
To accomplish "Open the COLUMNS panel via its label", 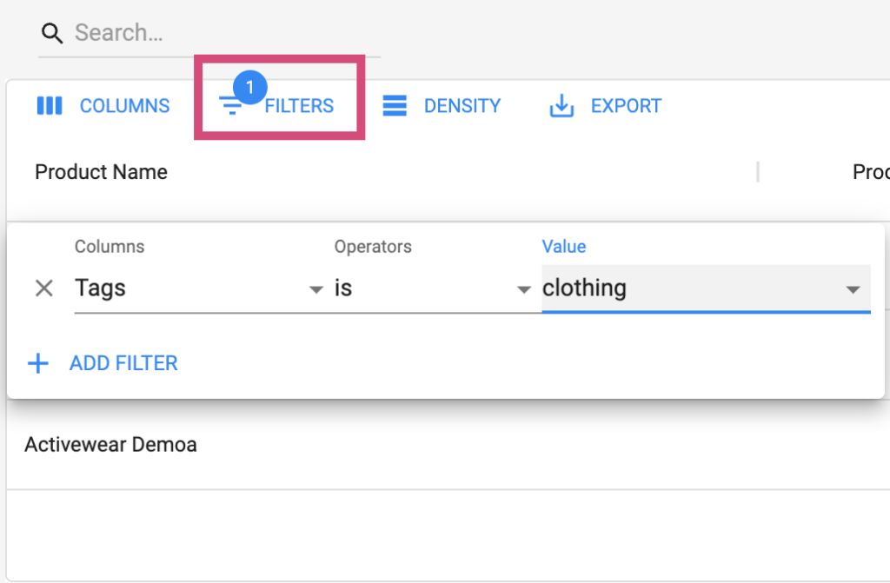I will 124,106.
